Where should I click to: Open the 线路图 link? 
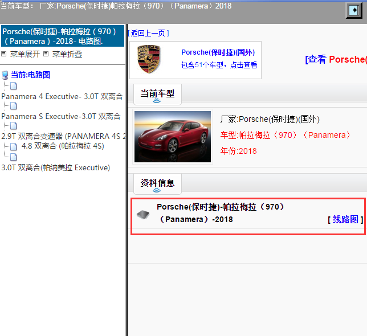345,220
